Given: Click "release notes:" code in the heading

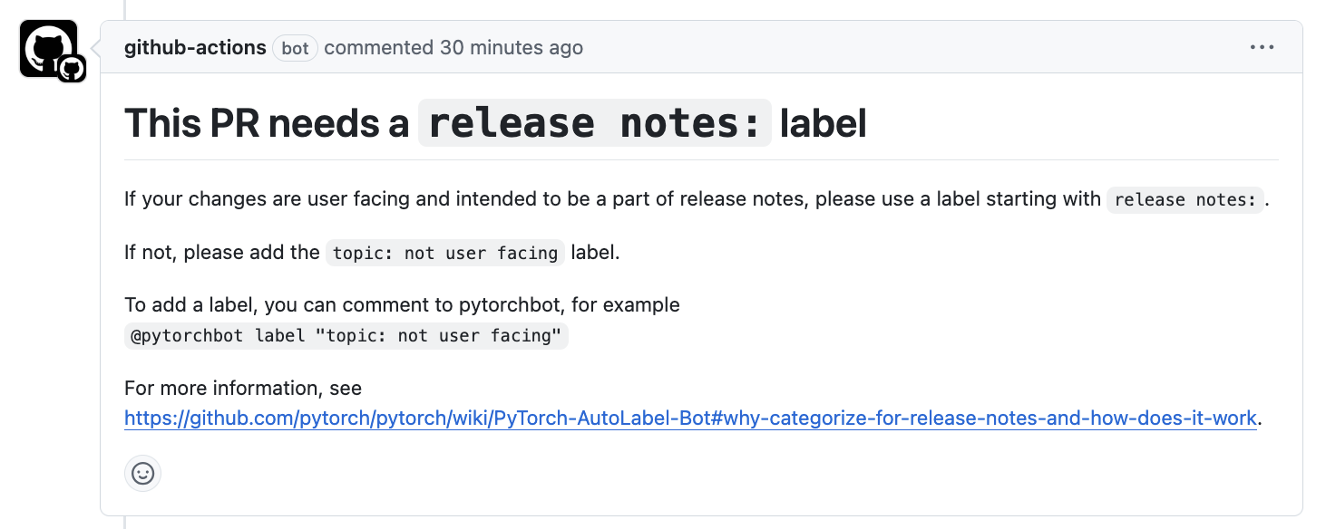Looking at the screenshot, I should 594,123.
